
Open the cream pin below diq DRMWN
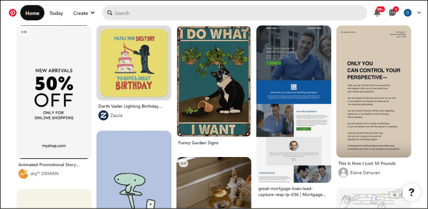click(54, 199)
